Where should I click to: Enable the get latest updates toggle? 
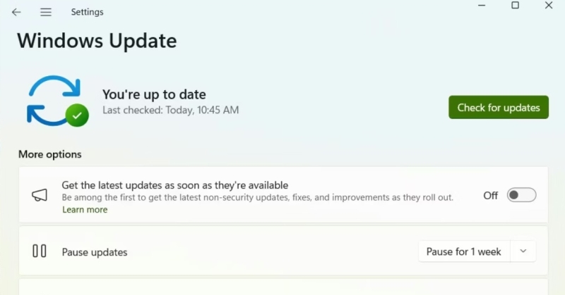[521, 195]
